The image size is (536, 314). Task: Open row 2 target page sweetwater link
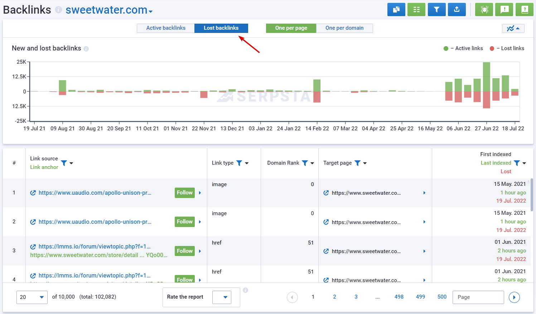pyautogui.click(x=366, y=222)
